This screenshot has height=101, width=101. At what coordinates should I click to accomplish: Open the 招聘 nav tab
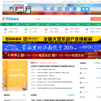click(17, 24)
